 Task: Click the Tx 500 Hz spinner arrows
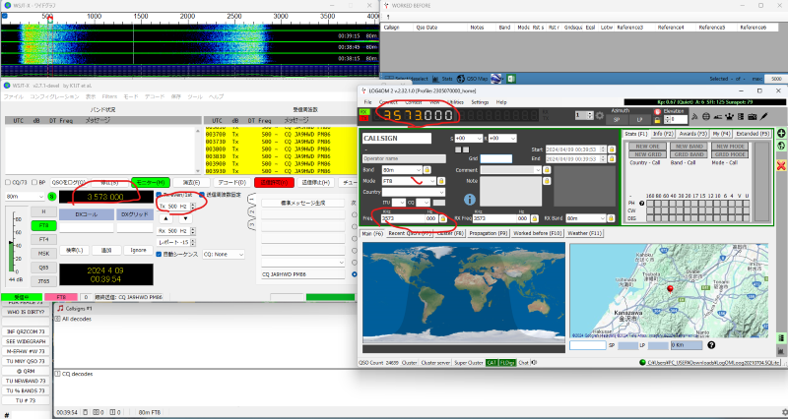tap(193, 207)
